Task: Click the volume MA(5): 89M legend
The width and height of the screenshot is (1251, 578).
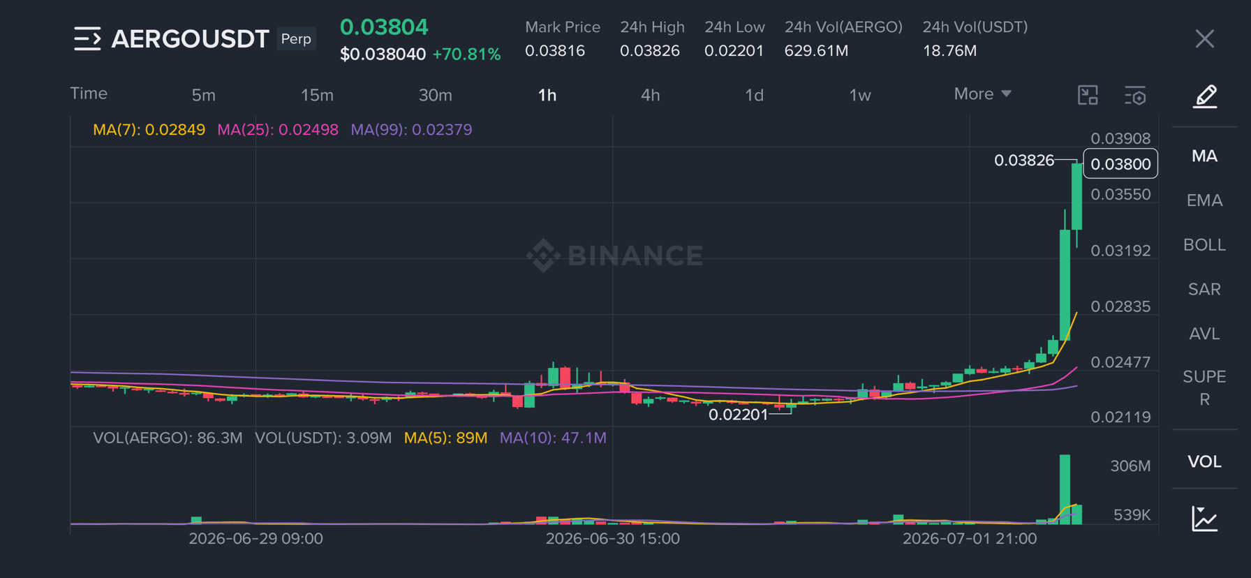Action: (x=445, y=438)
